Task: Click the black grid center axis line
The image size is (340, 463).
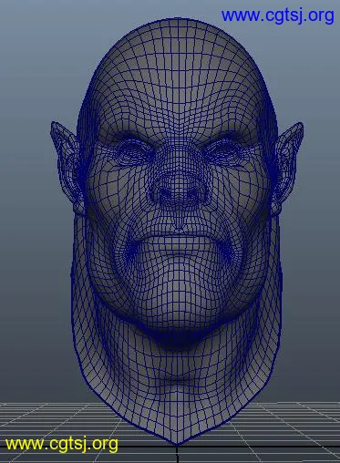Action: (177, 455)
